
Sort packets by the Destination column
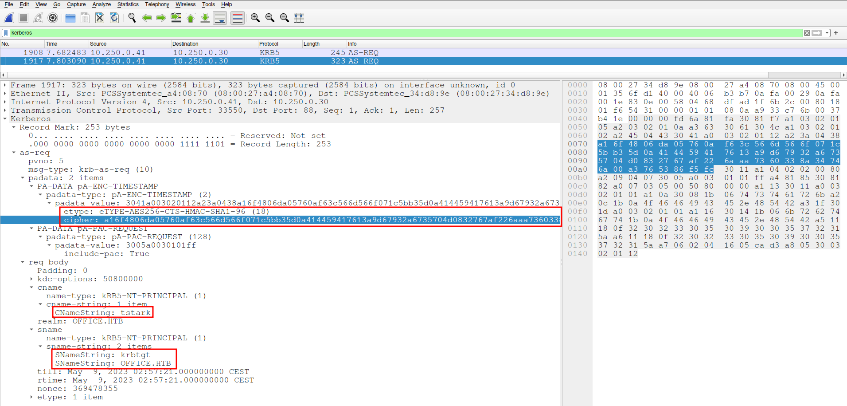tap(215, 44)
